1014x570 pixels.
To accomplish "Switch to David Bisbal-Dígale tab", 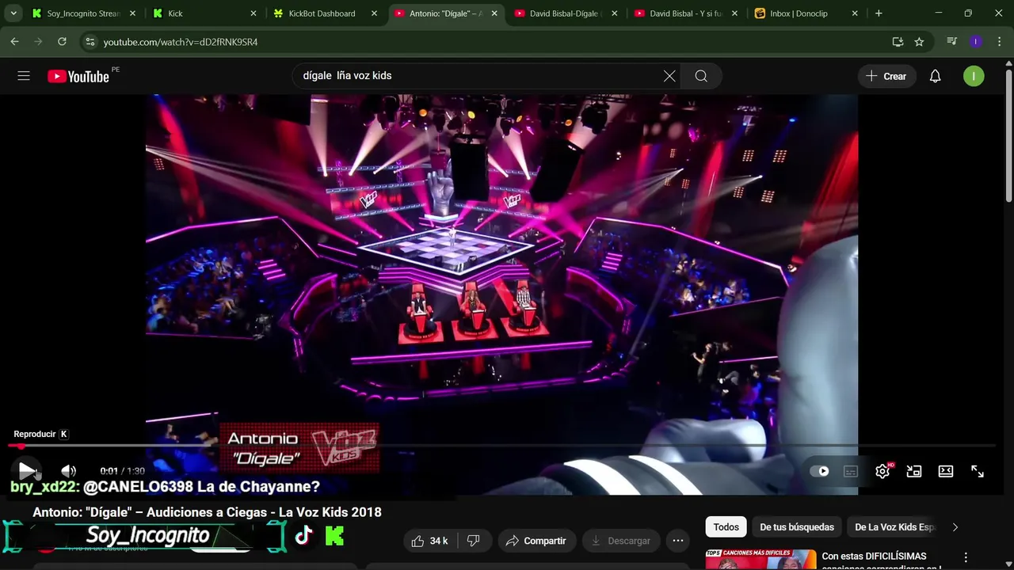I will [x=564, y=13].
